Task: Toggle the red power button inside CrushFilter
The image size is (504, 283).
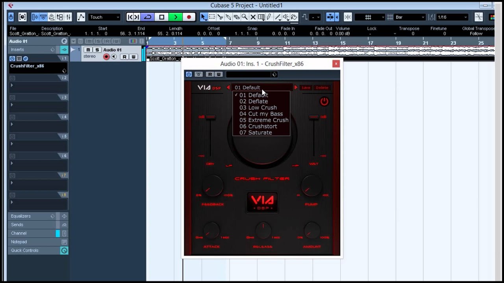Action: (324, 101)
